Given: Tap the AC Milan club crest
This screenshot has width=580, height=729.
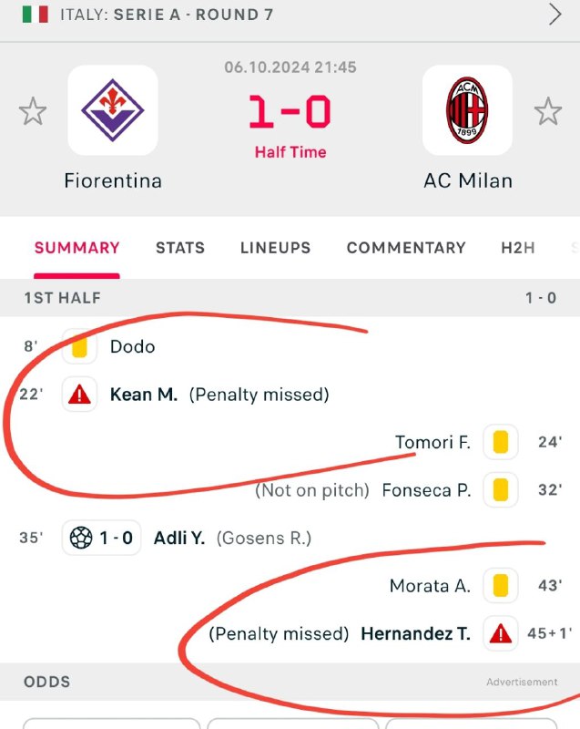Looking at the screenshot, I should [x=467, y=110].
